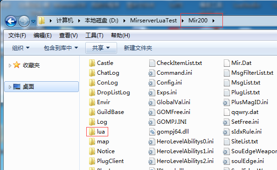Click the 新建文件夹 button
The image size is (277, 170).
pos(138,48)
